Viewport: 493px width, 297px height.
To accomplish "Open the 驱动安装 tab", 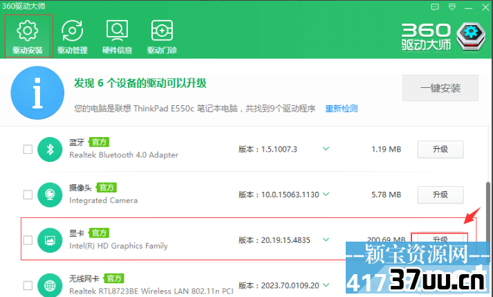I will [x=28, y=37].
